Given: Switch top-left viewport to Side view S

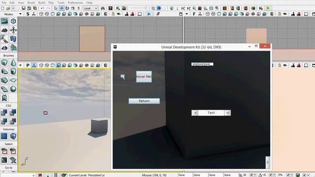Looking at the screenshot, I should click(x=28, y=14).
